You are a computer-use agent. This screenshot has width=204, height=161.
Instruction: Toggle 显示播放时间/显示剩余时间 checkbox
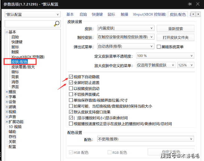(71, 118)
